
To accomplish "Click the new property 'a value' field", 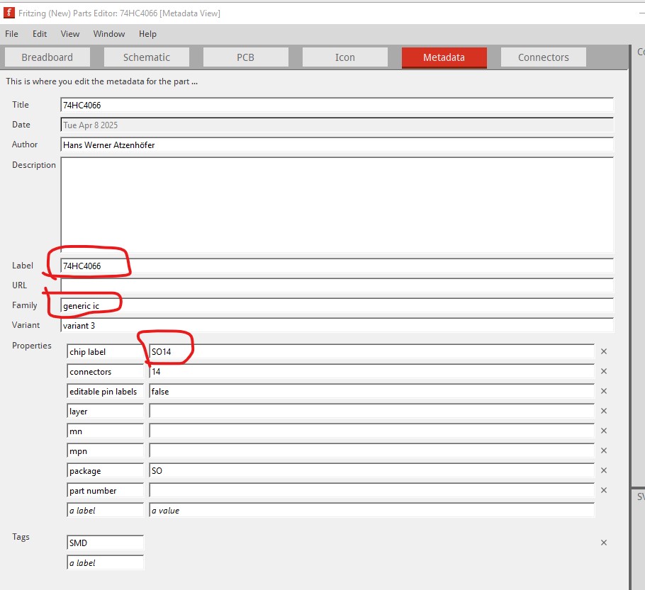I will 371,510.
